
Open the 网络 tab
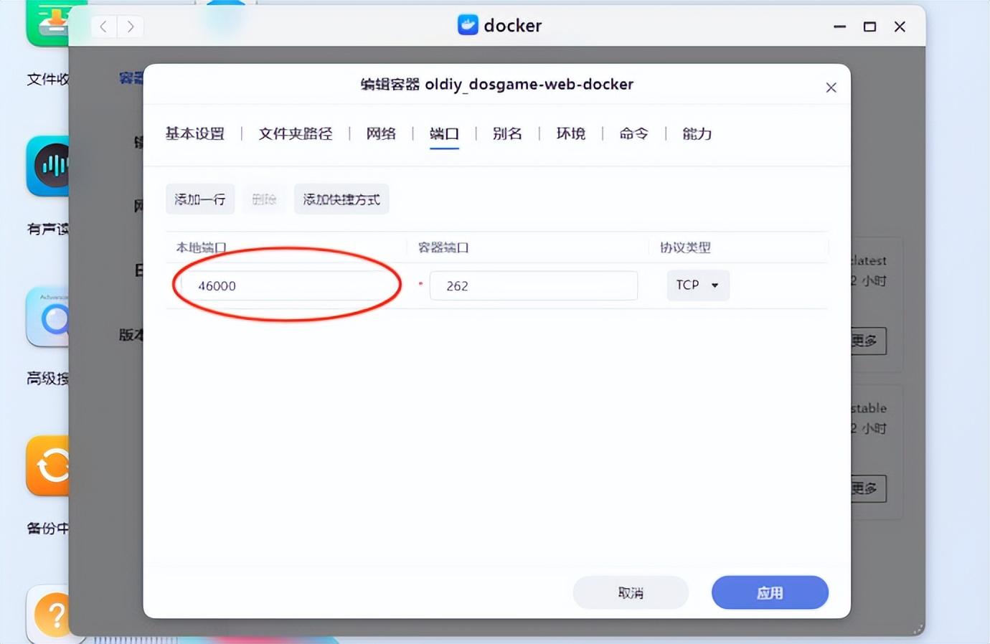(x=381, y=133)
